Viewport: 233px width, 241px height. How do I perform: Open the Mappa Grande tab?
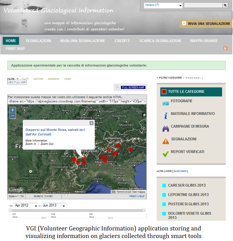[x=204, y=41]
